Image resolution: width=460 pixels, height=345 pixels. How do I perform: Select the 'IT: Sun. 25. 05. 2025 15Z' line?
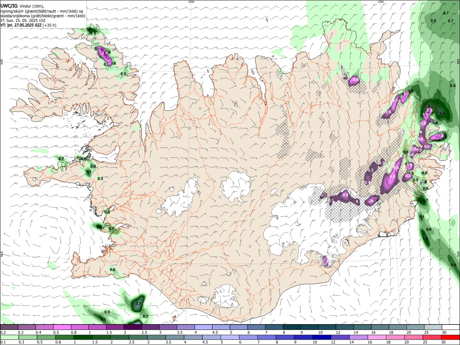click(23, 20)
